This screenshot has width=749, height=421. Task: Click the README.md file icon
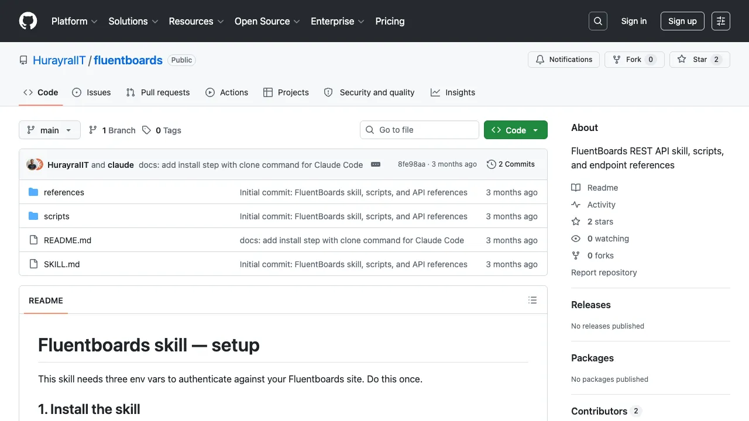click(x=33, y=240)
